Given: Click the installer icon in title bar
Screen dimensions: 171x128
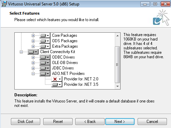Looking at the screenshot, I should click(x=4, y=4).
